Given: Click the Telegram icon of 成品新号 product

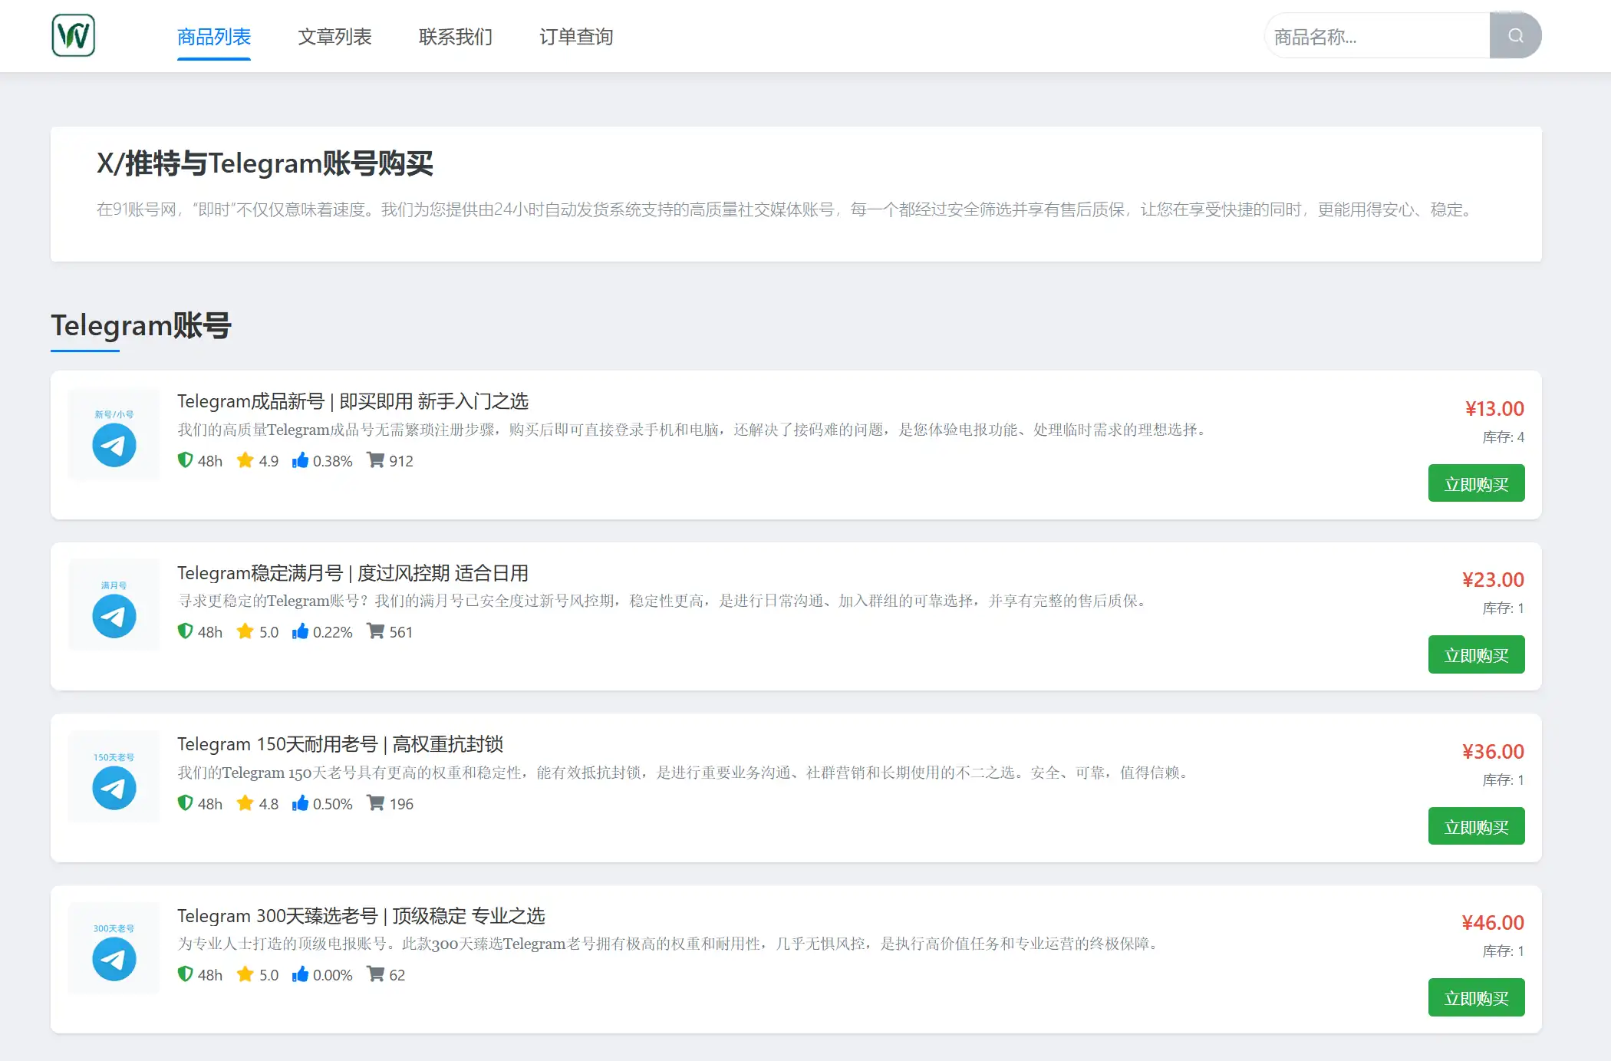Looking at the screenshot, I should coord(112,445).
